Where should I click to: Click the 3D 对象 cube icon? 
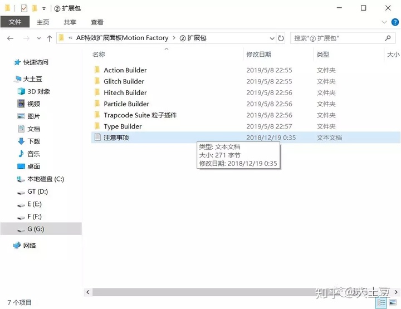click(21, 91)
